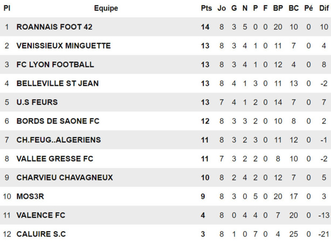Click the Pé penalties column header
The width and height of the screenshot is (331, 243).
pyautogui.click(x=309, y=8)
